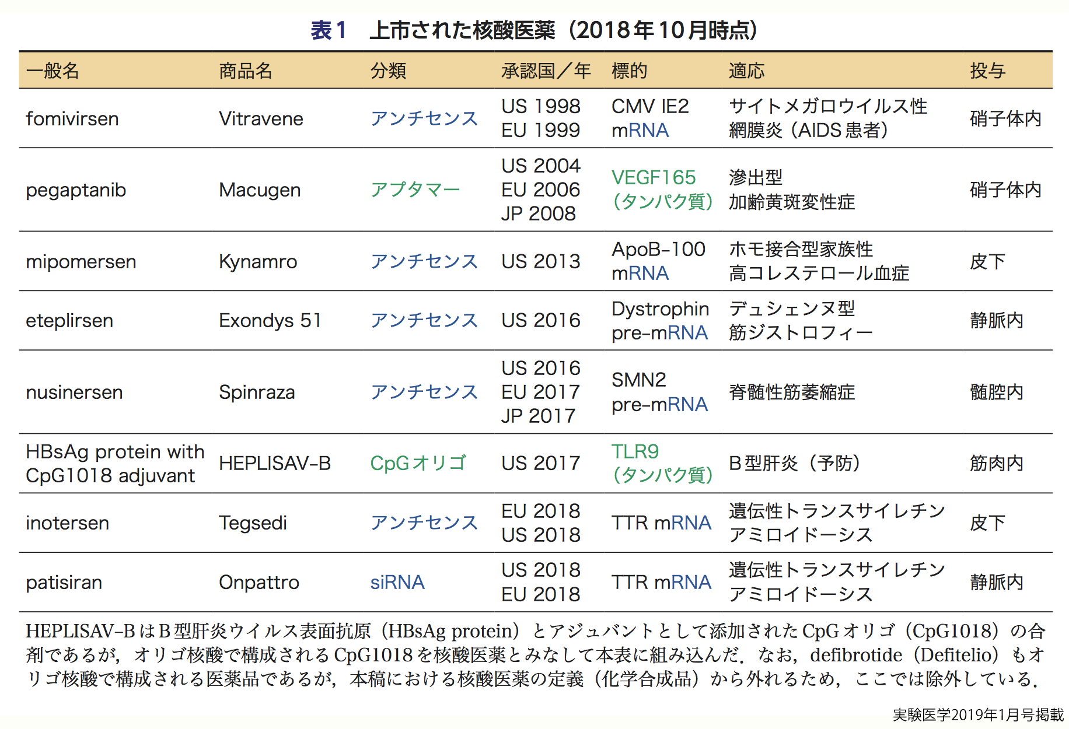This screenshot has height=729, width=1069.
Task: Click the table title 上市された核酸医薬
Action: (462, 30)
